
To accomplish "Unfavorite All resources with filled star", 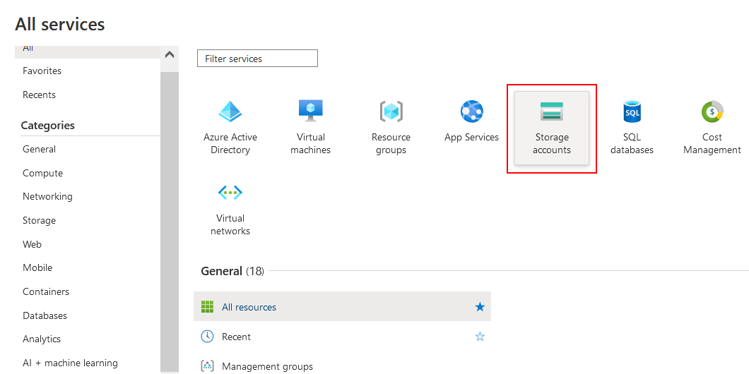I will (480, 307).
